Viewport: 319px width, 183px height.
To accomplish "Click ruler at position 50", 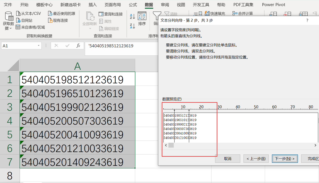I will pyautogui.click(x=256, y=107).
